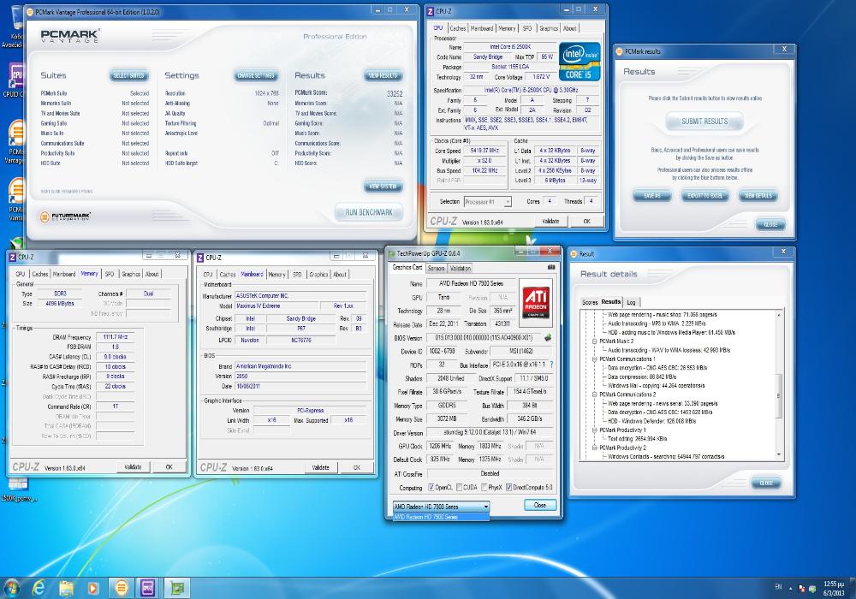Switch to Validation tab in GPU-Z

460,268
